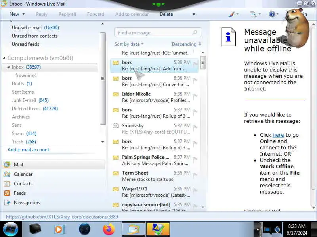Open the menus dropdown arrow
317x237 pixels.
point(260,14)
